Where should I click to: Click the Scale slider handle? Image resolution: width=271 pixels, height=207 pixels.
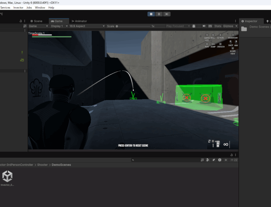click(x=117, y=26)
